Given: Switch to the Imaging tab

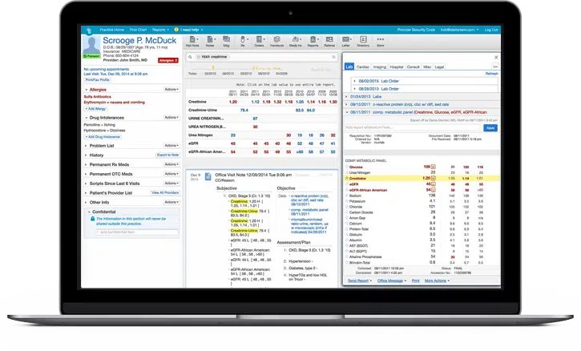Looking at the screenshot, I should tap(379, 67).
